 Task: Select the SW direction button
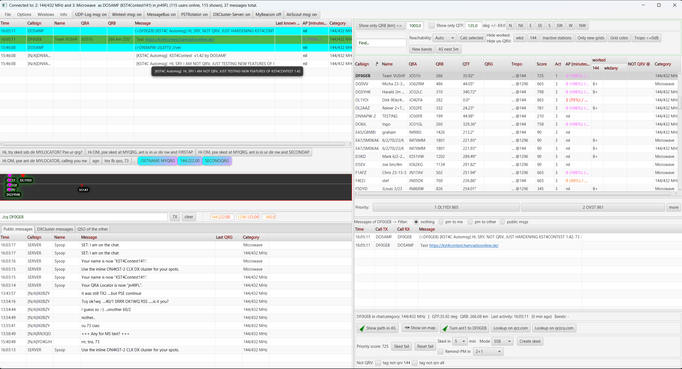click(559, 26)
